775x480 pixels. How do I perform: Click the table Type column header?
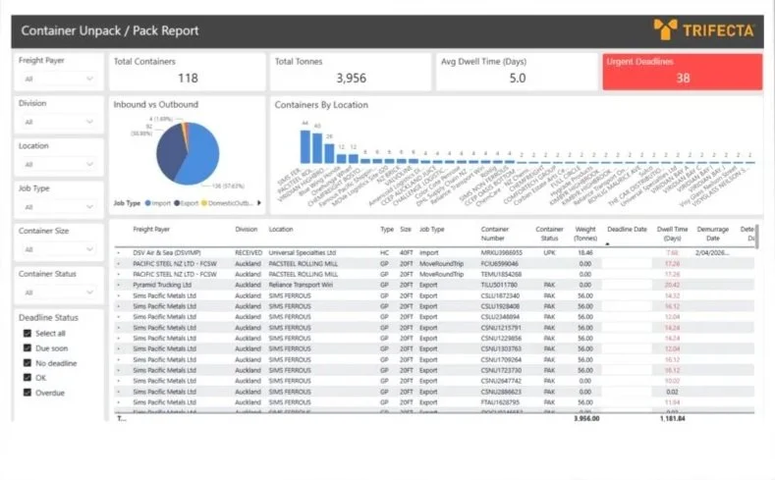click(x=386, y=229)
